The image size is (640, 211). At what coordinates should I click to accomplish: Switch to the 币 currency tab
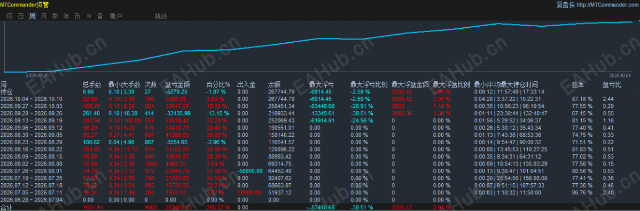point(77,17)
